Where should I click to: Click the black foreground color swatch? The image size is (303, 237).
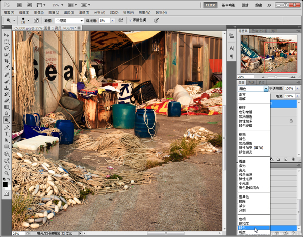tap(5, 184)
